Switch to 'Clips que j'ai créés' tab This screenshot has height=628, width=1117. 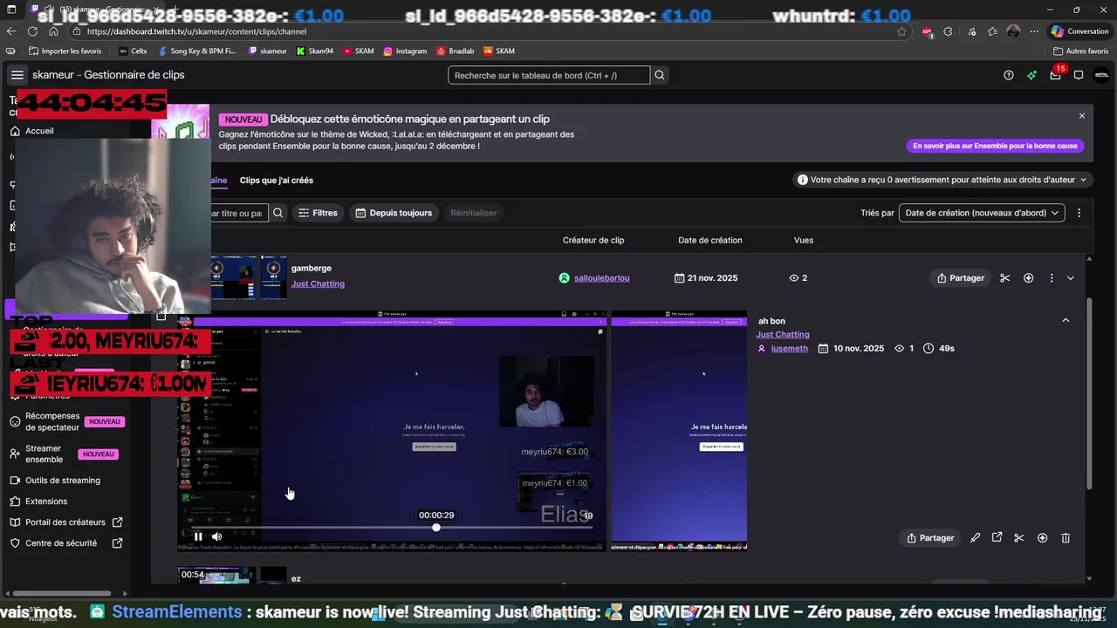click(x=277, y=181)
